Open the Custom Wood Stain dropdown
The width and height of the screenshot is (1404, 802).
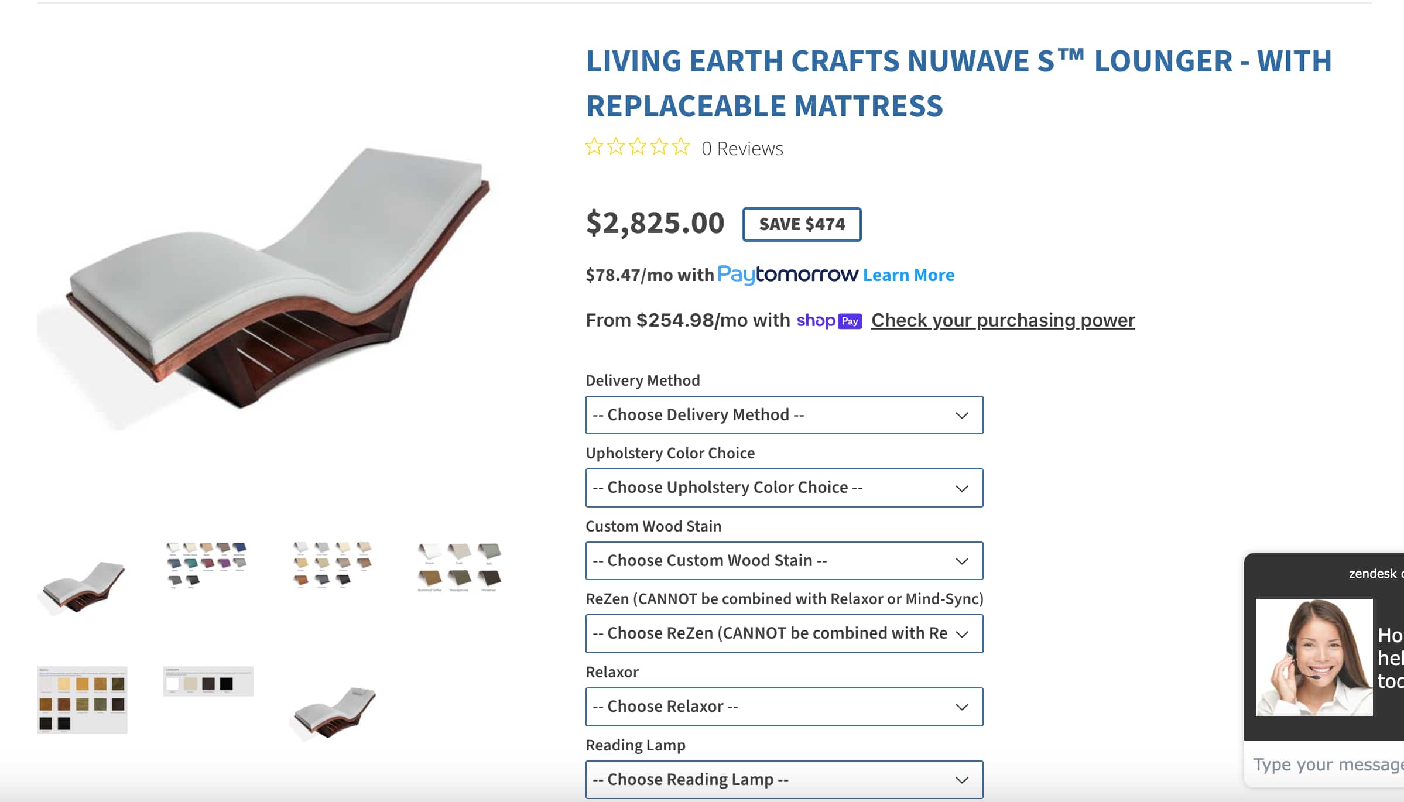click(784, 561)
